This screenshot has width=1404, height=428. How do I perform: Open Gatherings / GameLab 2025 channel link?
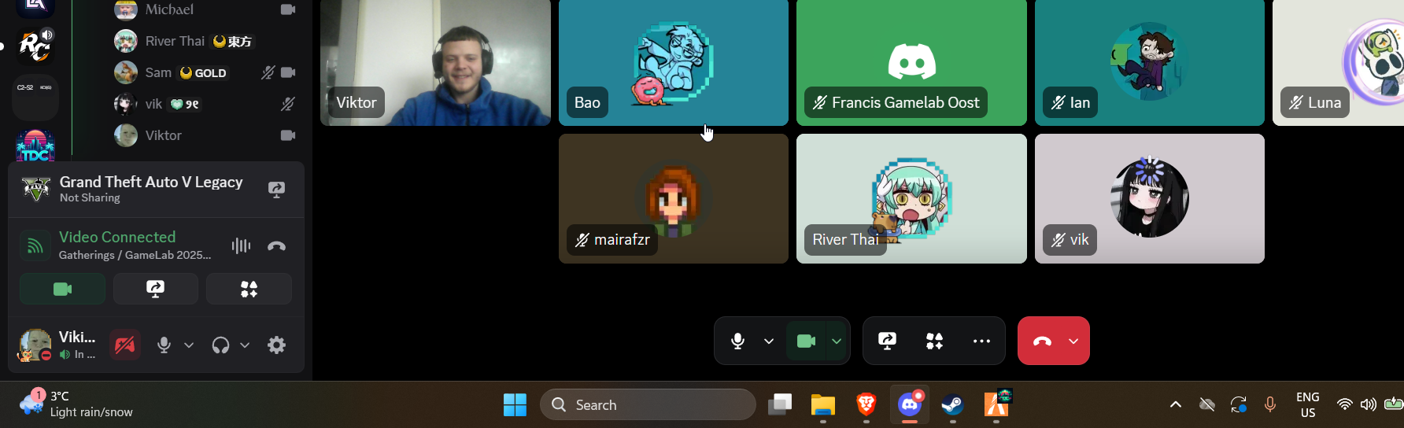click(135, 255)
